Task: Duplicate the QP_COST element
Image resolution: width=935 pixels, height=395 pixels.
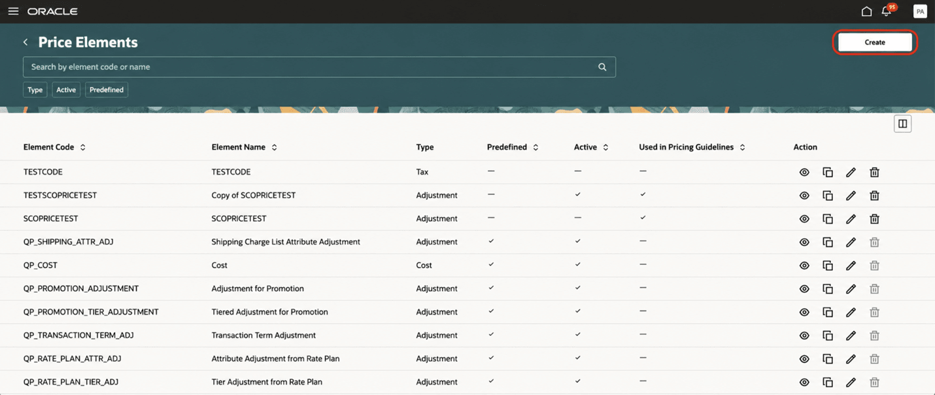Action: coord(828,266)
